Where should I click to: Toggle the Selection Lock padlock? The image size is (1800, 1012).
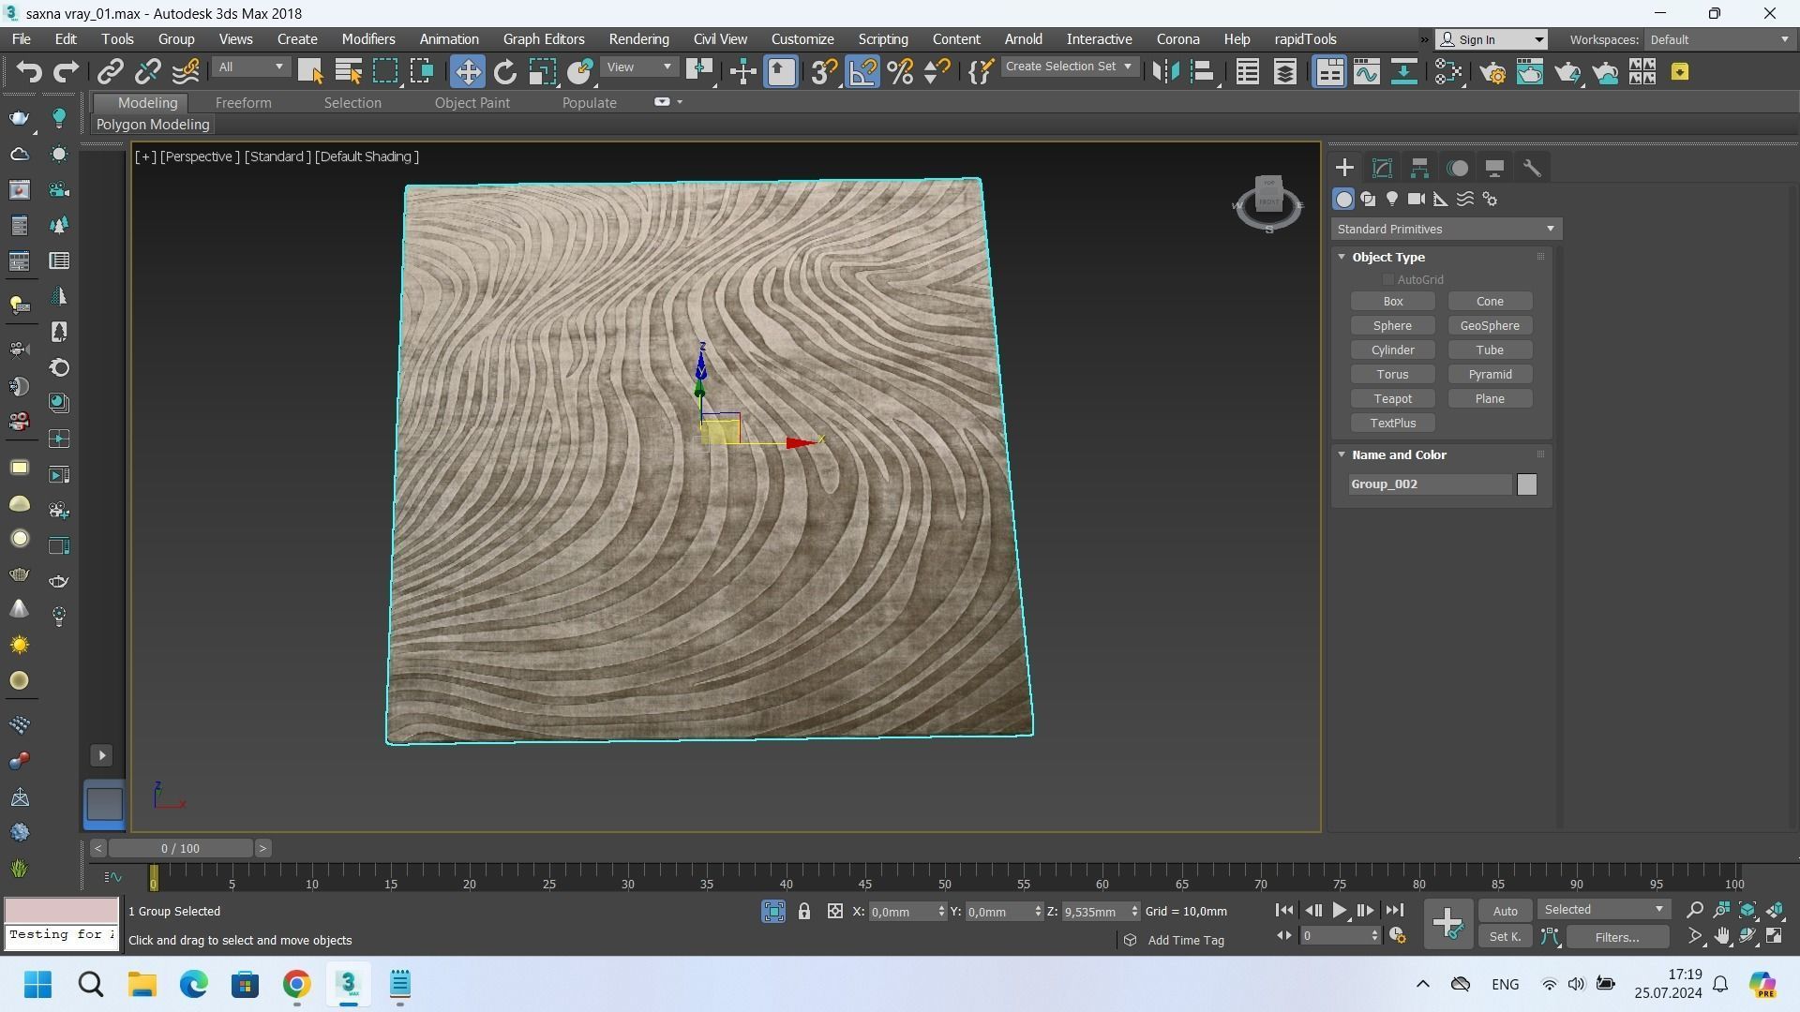[x=804, y=911]
